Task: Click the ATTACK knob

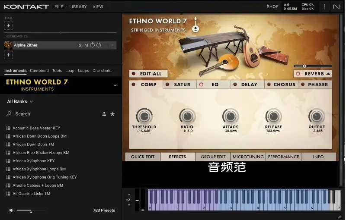Action: [231, 116]
